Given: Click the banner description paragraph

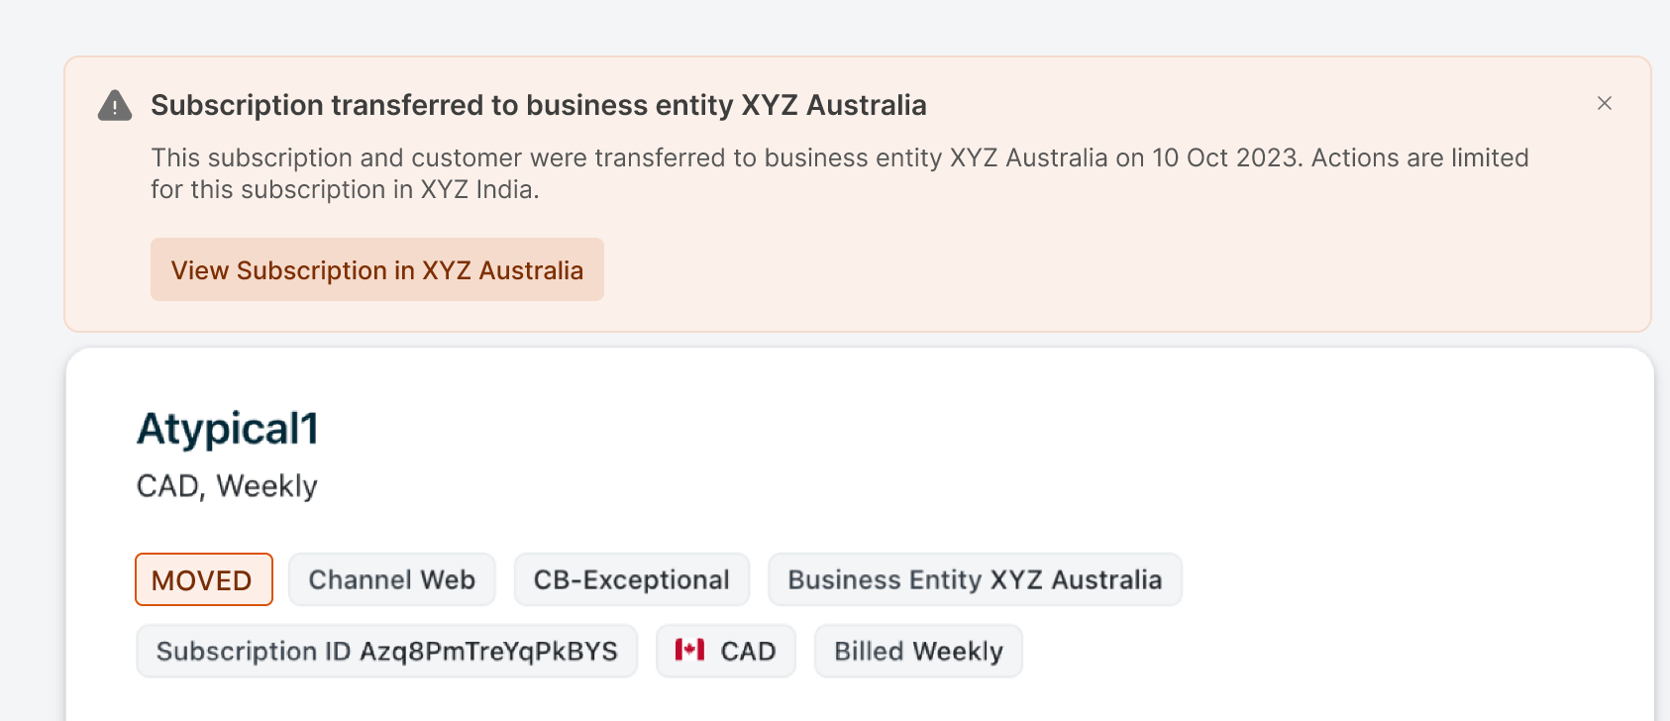Looking at the screenshot, I should coord(693,173).
